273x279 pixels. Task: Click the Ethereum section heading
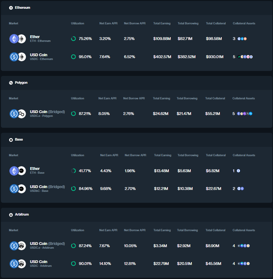23,7
